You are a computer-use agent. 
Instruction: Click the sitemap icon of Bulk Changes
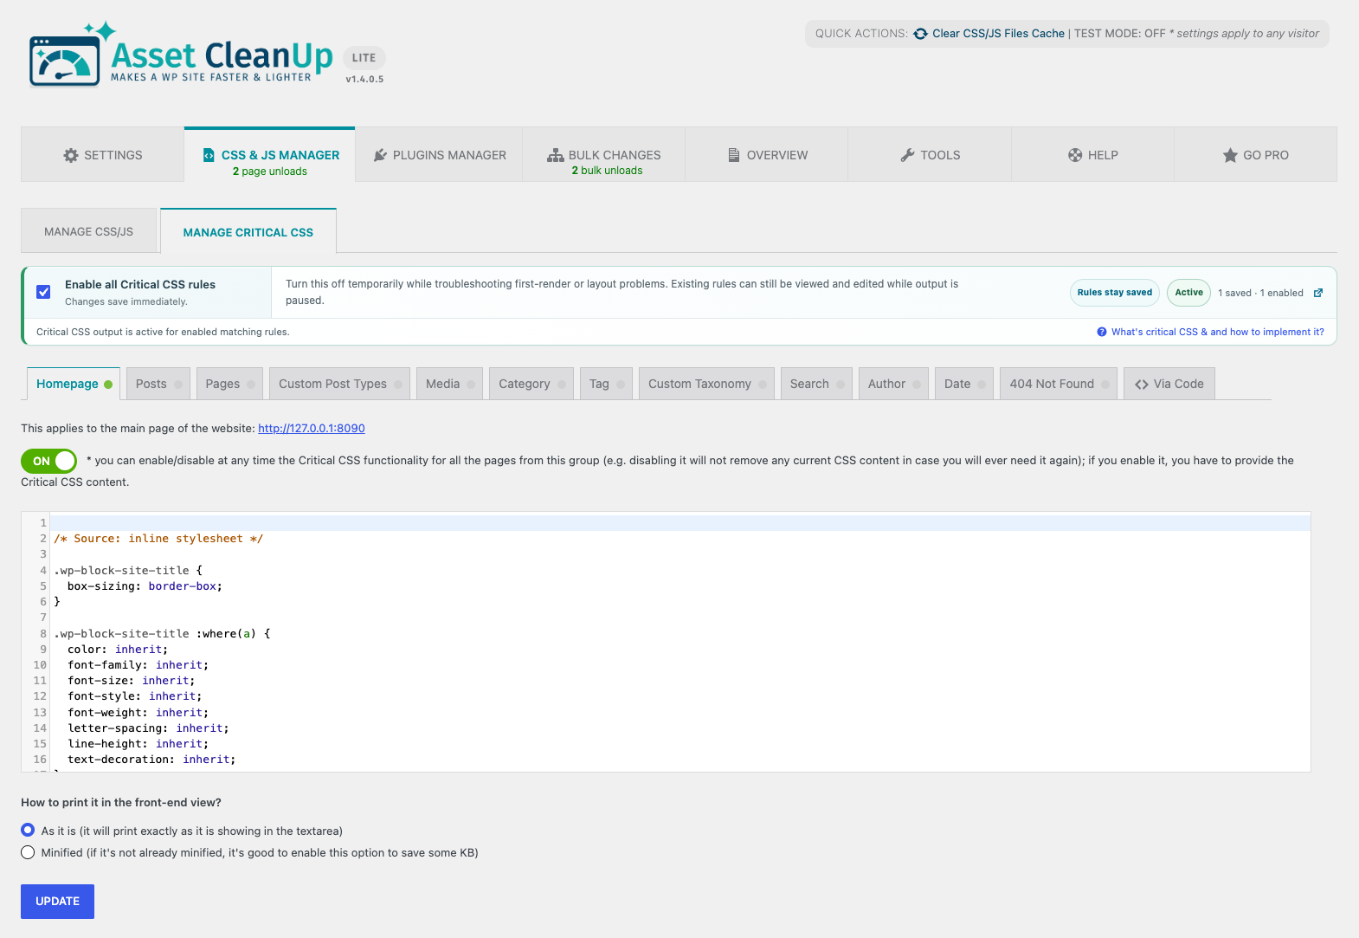556,155
